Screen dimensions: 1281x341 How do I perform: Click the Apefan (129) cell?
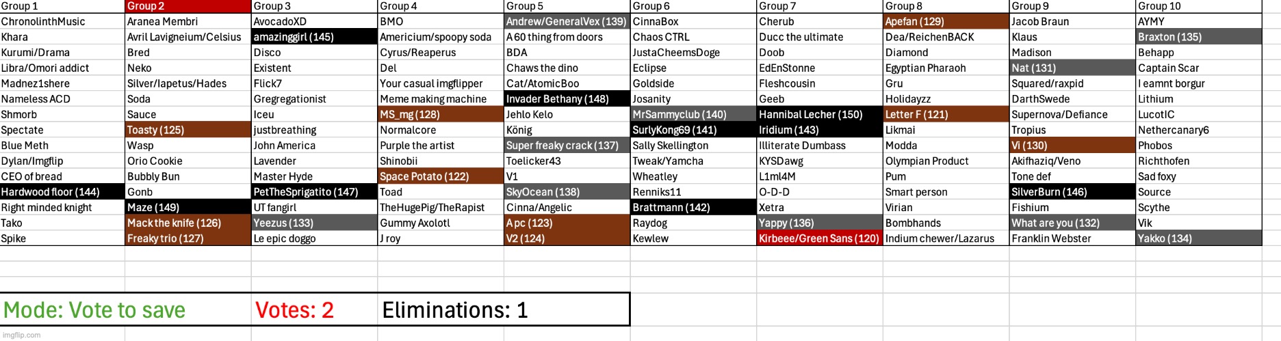click(945, 22)
